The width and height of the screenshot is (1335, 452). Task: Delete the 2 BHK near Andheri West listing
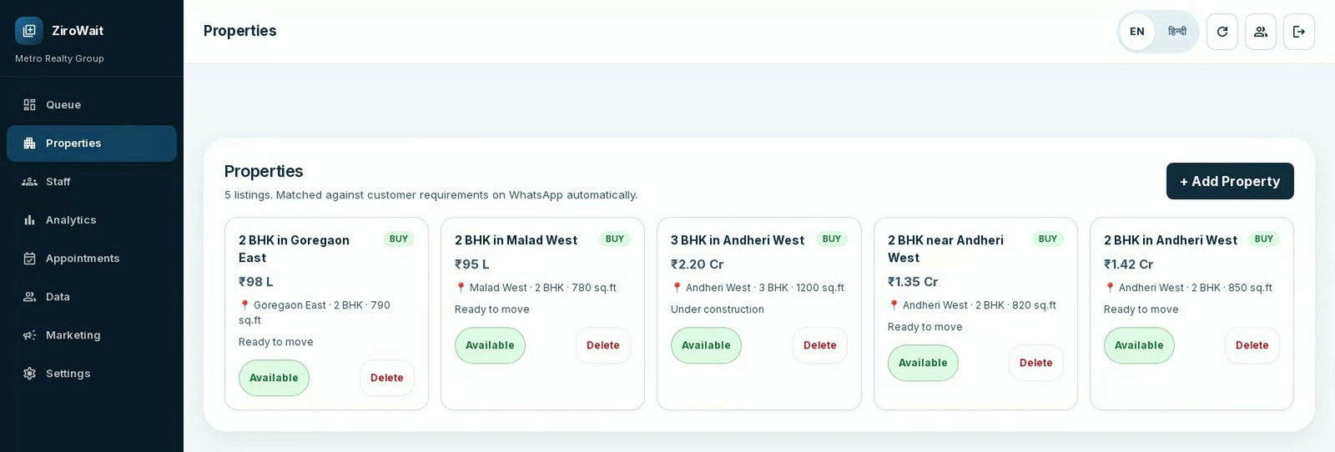pos(1036,363)
